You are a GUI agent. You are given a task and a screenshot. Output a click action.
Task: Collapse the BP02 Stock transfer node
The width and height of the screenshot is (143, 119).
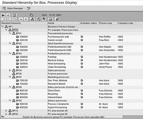10,43
